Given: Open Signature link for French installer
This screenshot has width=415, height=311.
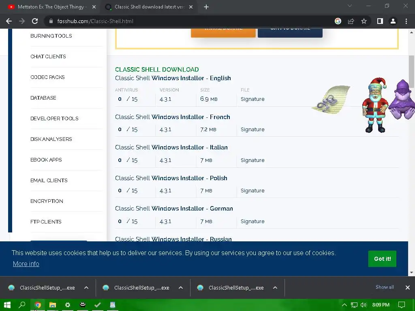Looking at the screenshot, I should pos(252,129).
